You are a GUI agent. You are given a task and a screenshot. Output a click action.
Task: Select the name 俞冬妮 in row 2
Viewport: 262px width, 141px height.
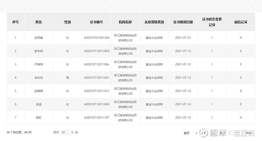pyautogui.click(x=39, y=51)
